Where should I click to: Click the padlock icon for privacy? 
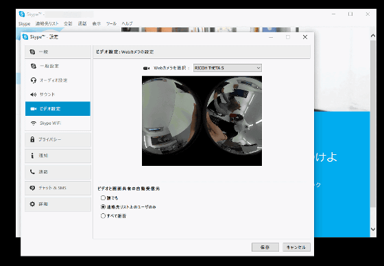(32, 139)
